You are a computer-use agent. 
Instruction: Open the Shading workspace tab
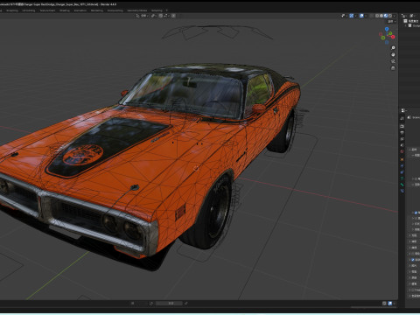tap(65, 10)
